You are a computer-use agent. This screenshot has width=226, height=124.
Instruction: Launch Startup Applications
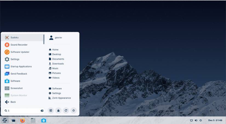point(22,66)
